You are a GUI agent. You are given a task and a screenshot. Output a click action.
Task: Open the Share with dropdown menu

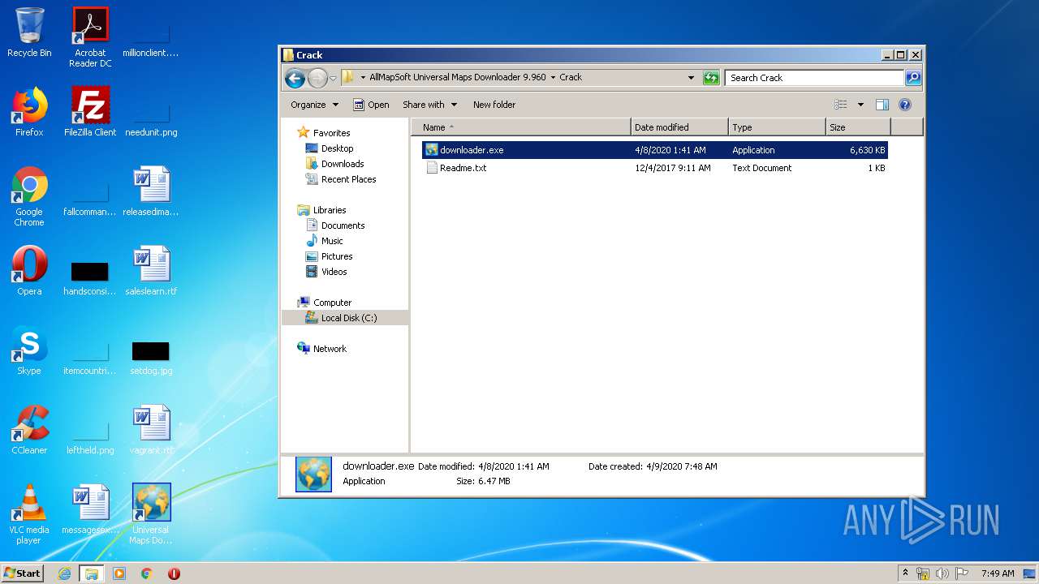[429, 105]
